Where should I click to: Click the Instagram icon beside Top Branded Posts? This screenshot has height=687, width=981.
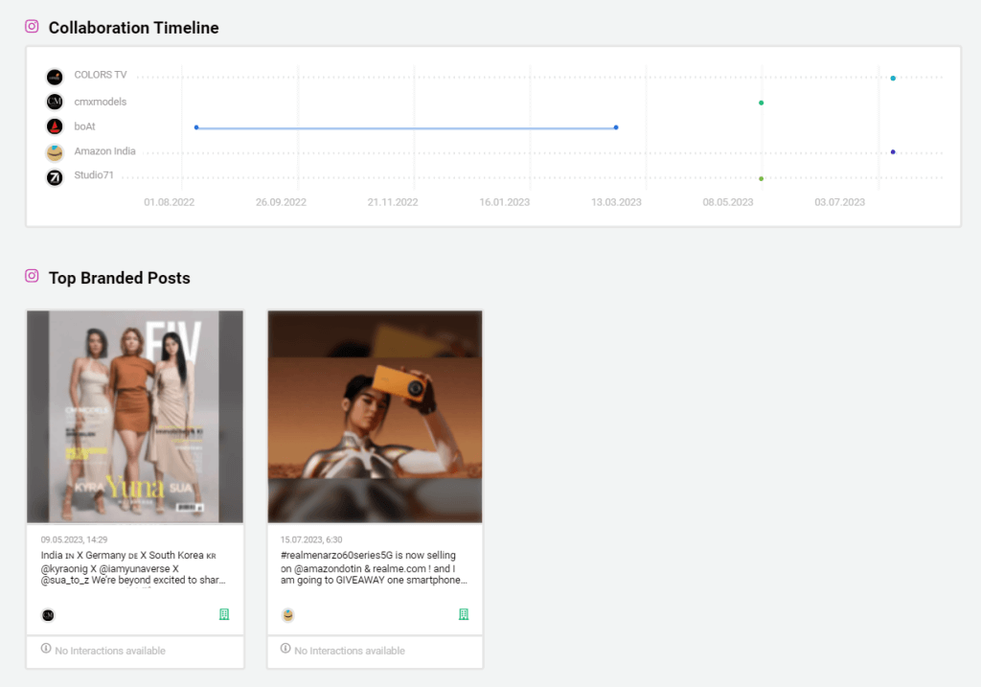tap(32, 277)
